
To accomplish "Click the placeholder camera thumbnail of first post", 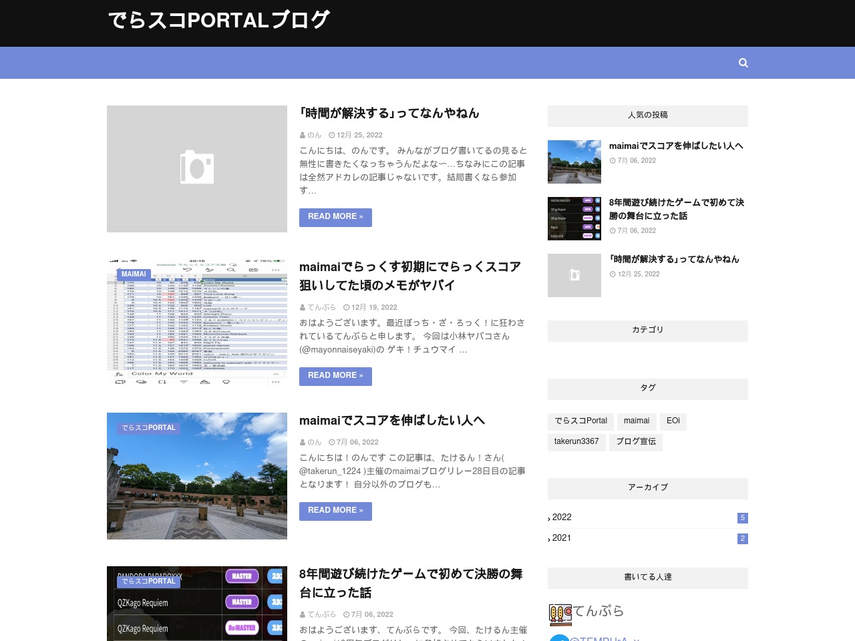I will pyautogui.click(x=197, y=169).
